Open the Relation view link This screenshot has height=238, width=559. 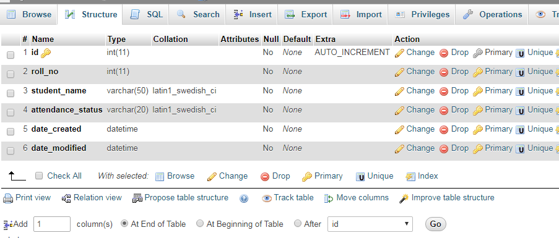coord(92,198)
